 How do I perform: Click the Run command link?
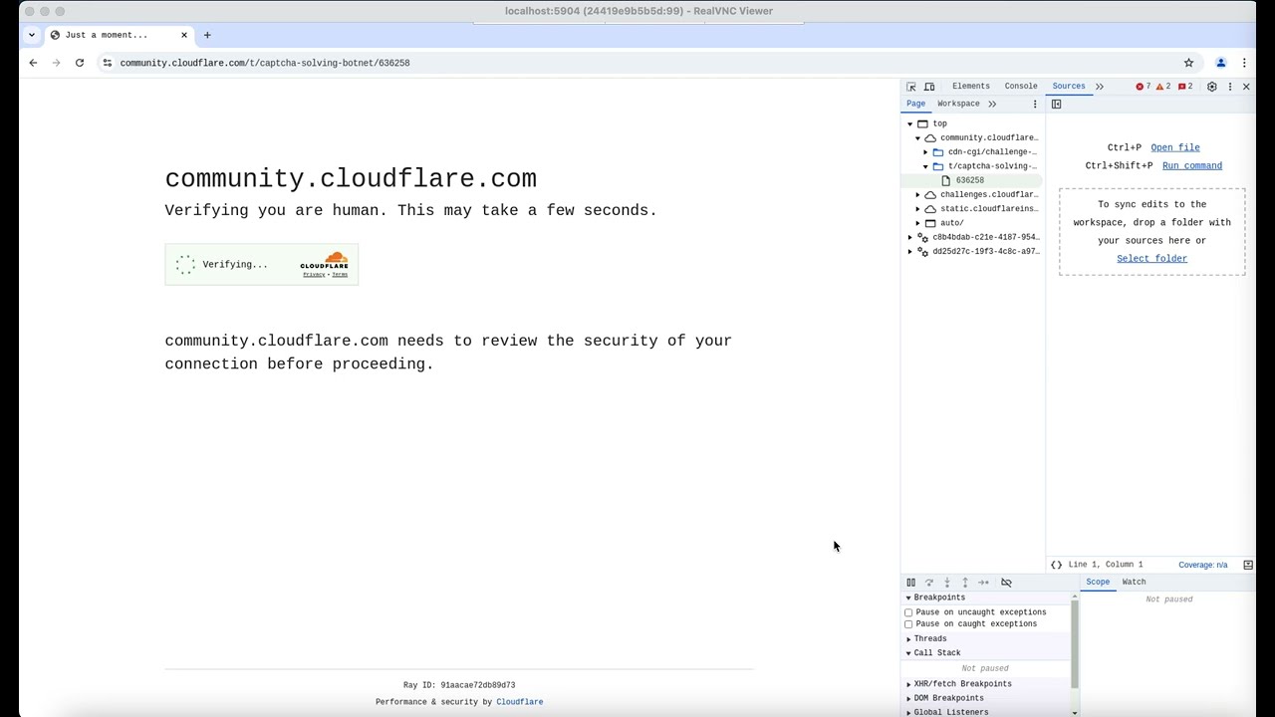[x=1192, y=166]
